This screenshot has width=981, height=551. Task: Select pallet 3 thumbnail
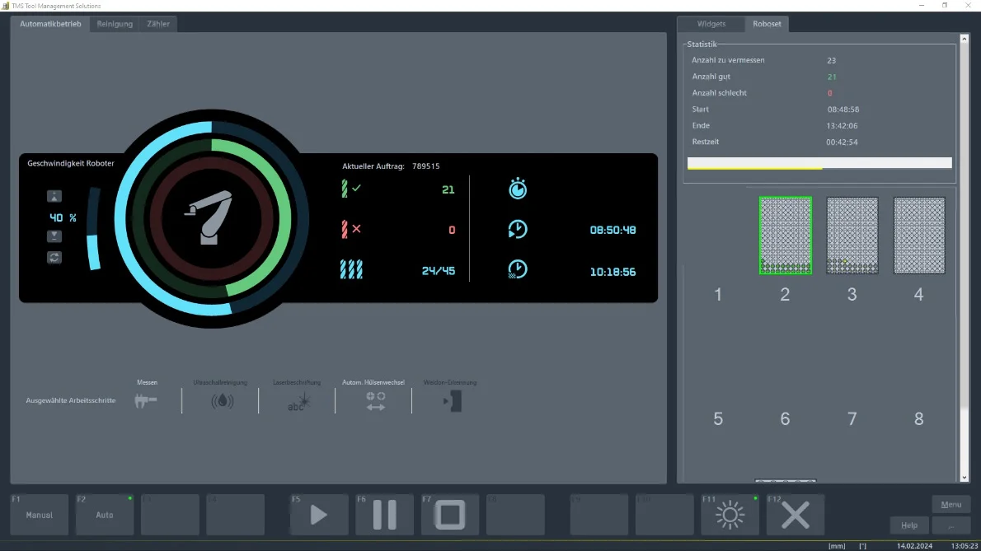coord(852,236)
